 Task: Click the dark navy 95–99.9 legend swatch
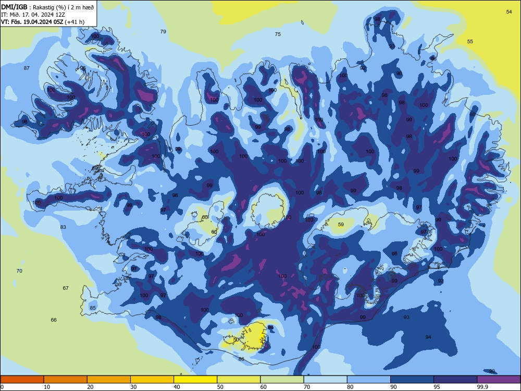[x=455, y=380]
